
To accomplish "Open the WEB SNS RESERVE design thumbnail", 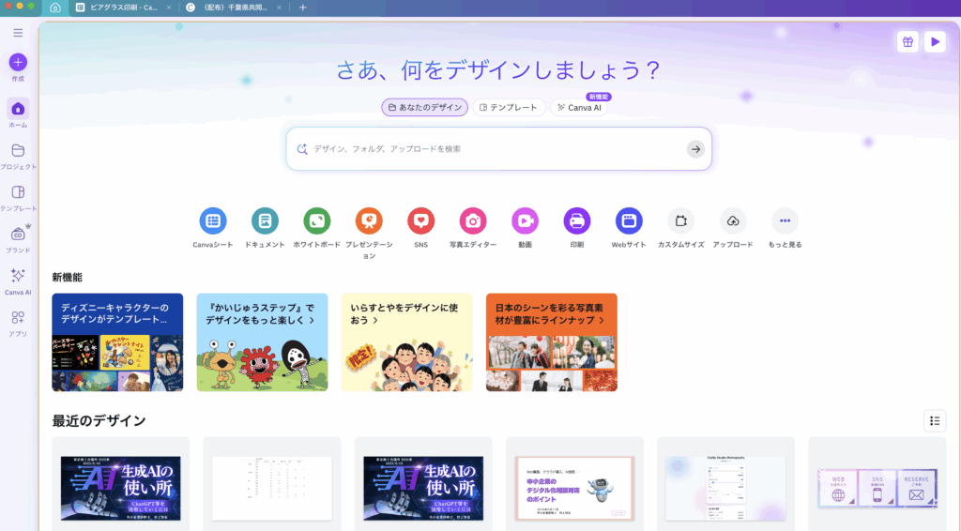I will point(877,488).
